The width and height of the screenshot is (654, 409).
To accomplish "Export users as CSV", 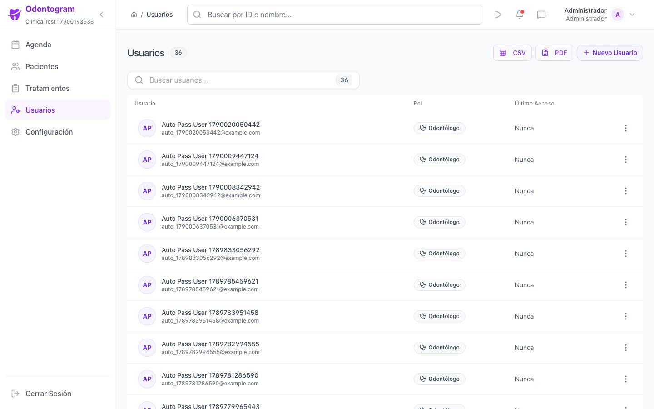I will [x=512, y=53].
